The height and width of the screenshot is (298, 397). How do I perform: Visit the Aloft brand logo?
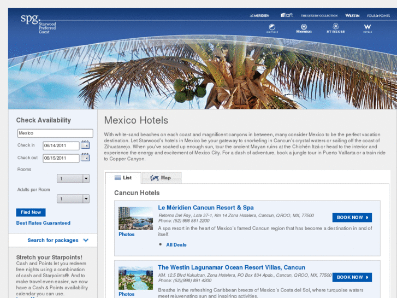287,15
